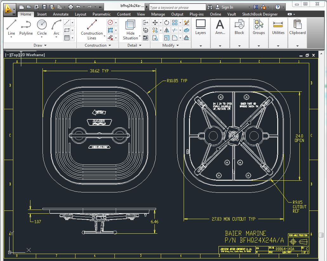Click the Fillet tool icon
Screen dimensions: 327x261
point(175,38)
